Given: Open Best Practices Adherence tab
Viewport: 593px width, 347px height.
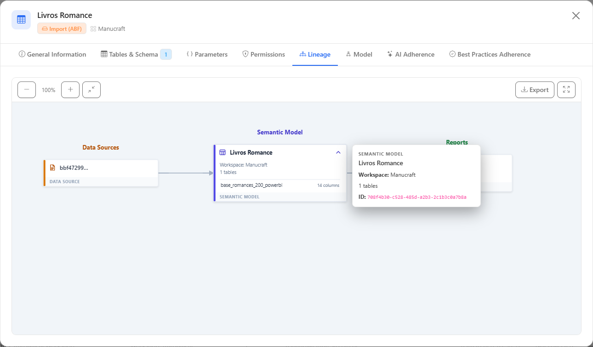Looking at the screenshot, I should click(x=490, y=54).
